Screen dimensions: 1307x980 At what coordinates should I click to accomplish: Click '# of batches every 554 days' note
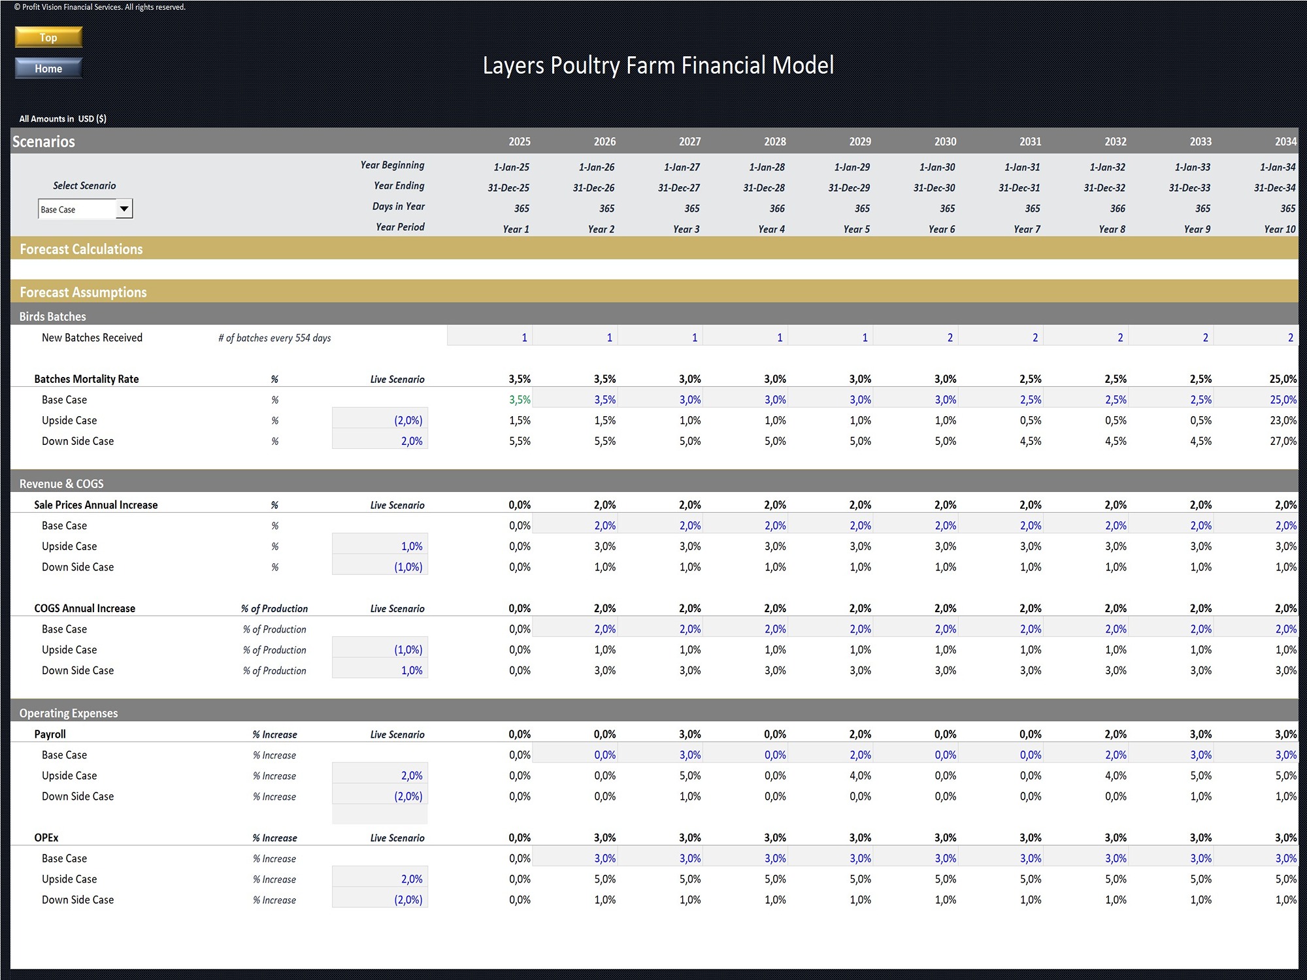coord(274,338)
